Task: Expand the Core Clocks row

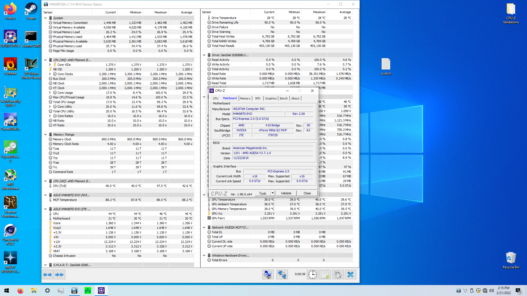Action: 50,74
